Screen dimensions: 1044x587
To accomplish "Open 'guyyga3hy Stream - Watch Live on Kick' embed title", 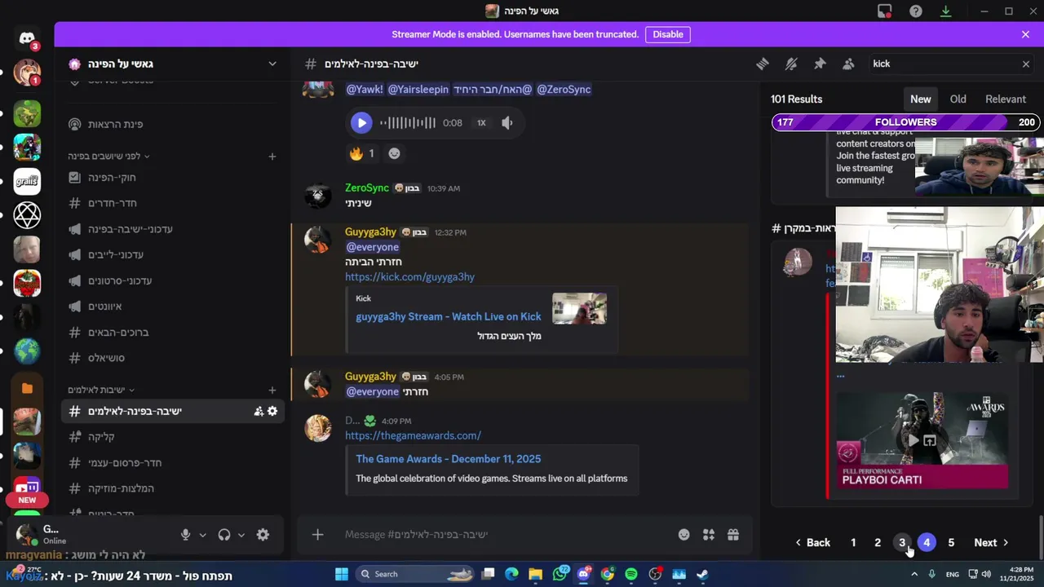I will (x=449, y=316).
